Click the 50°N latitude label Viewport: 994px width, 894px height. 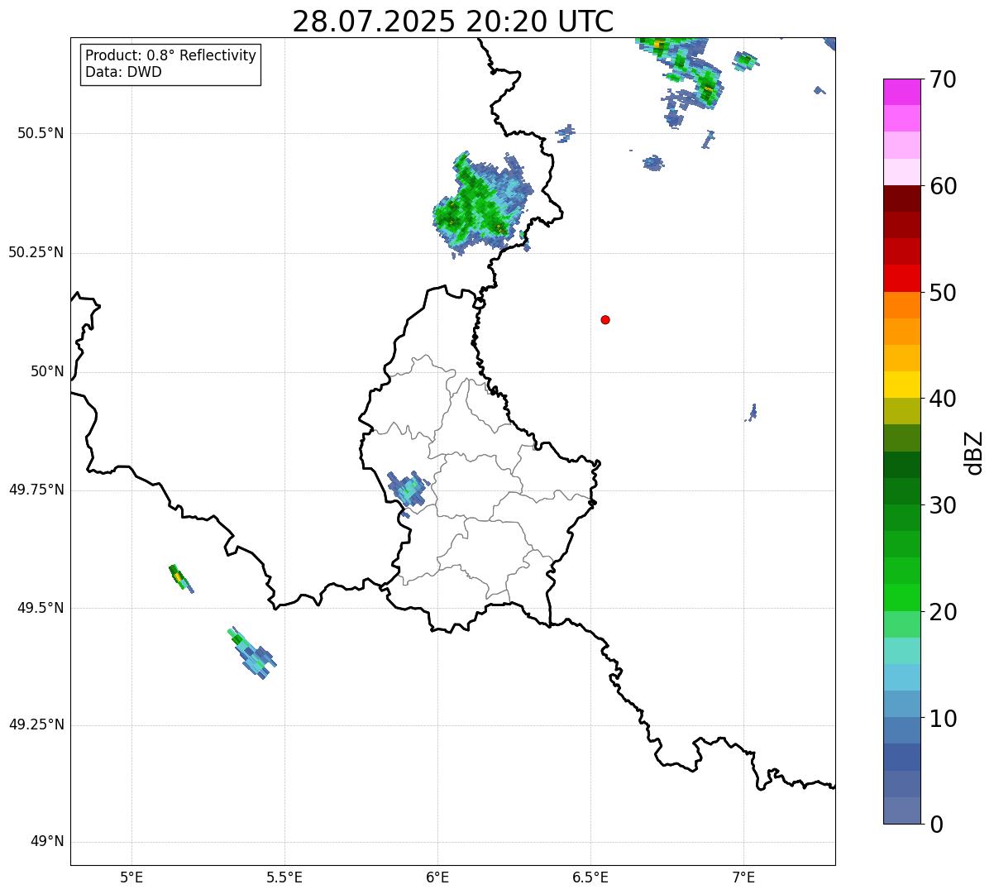(x=47, y=371)
